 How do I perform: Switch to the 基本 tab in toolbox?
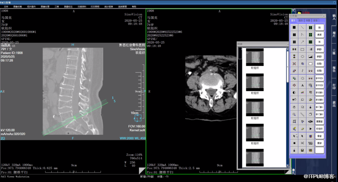[293, 21]
